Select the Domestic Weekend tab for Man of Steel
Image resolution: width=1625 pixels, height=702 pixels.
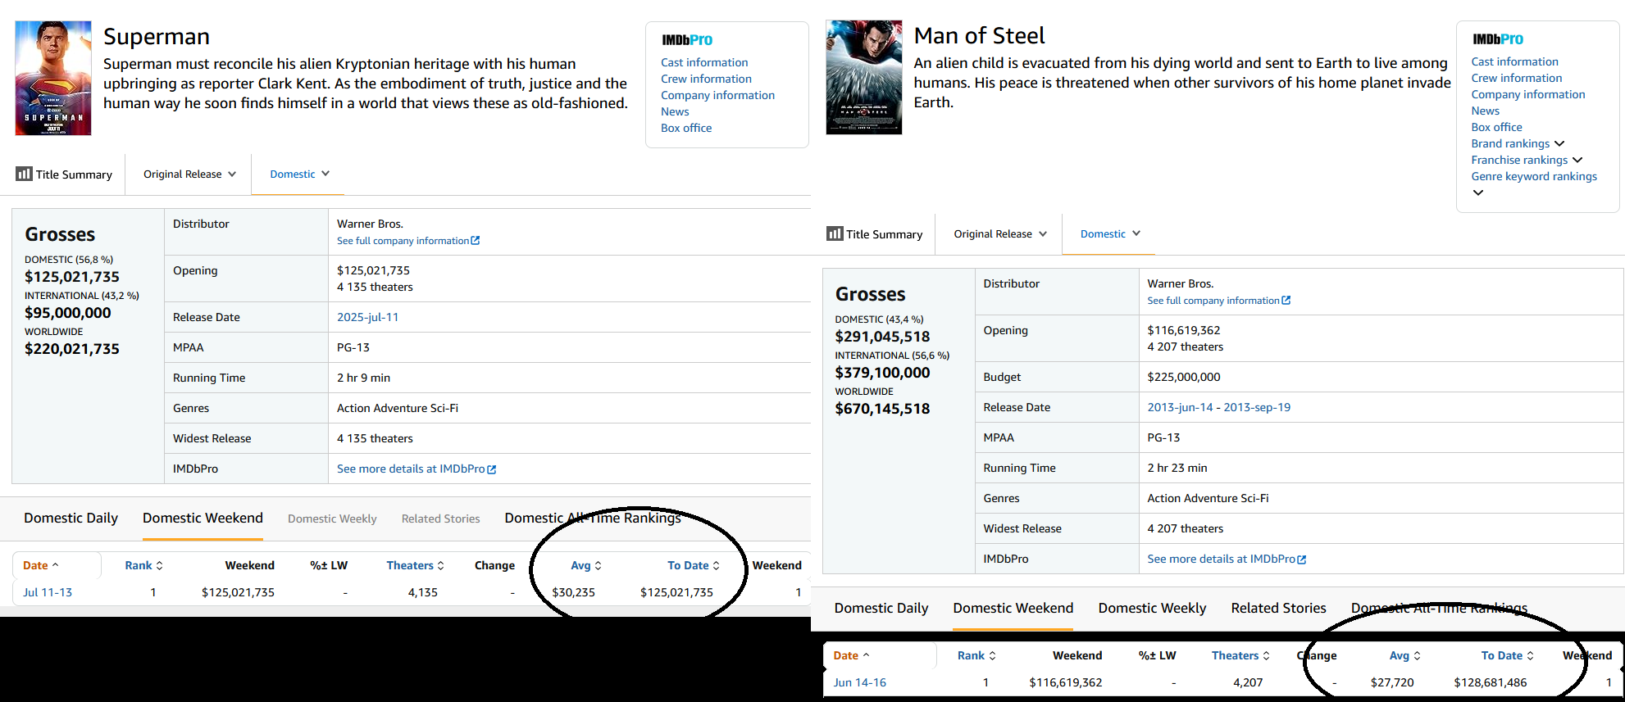coord(1013,608)
